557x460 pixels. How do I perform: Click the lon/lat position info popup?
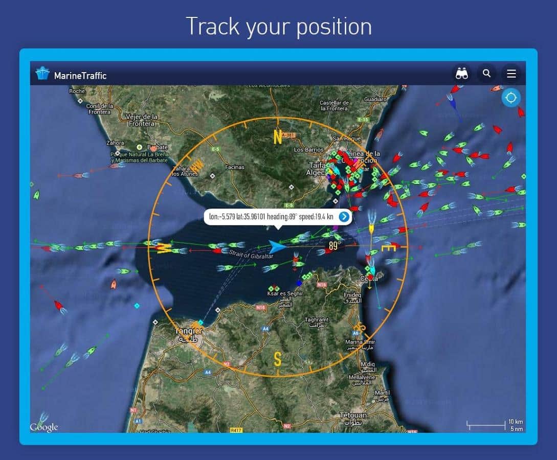pyautogui.click(x=270, y=217)
